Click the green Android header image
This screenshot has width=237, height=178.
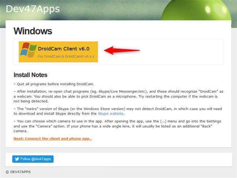[x=196, y=10]
